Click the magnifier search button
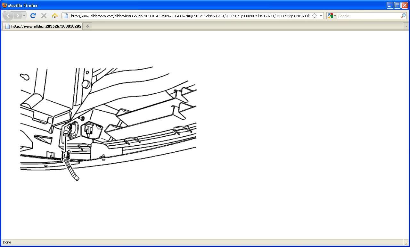 [403, 16]
